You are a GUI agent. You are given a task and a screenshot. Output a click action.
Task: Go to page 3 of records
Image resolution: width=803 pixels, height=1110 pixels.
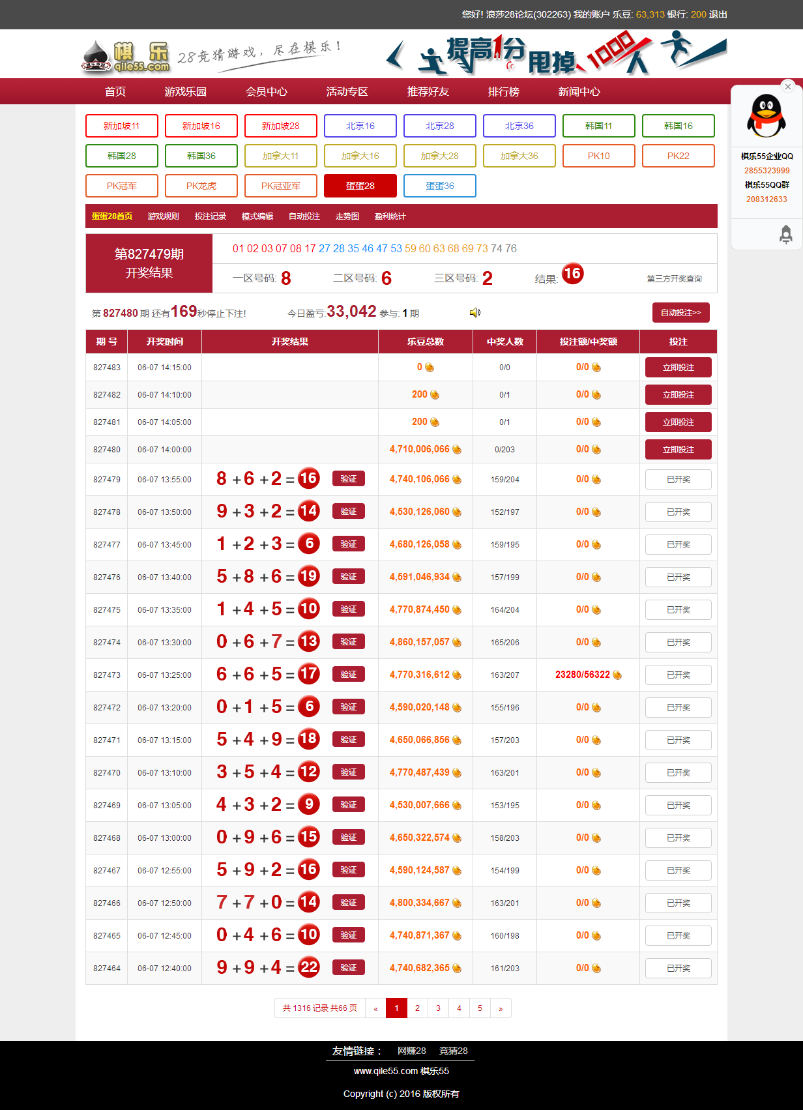[x=438, y=1008]
